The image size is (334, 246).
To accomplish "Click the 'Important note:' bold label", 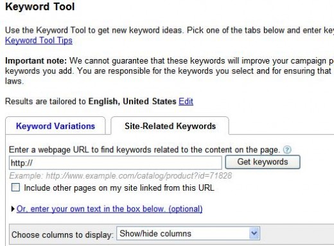I will (36, 61).
